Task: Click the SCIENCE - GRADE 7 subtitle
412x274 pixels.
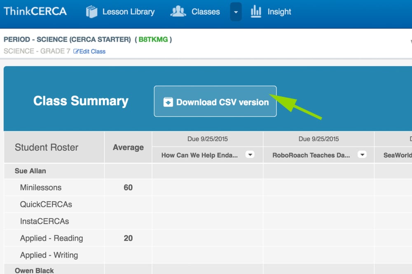Action: pos(37,51)
